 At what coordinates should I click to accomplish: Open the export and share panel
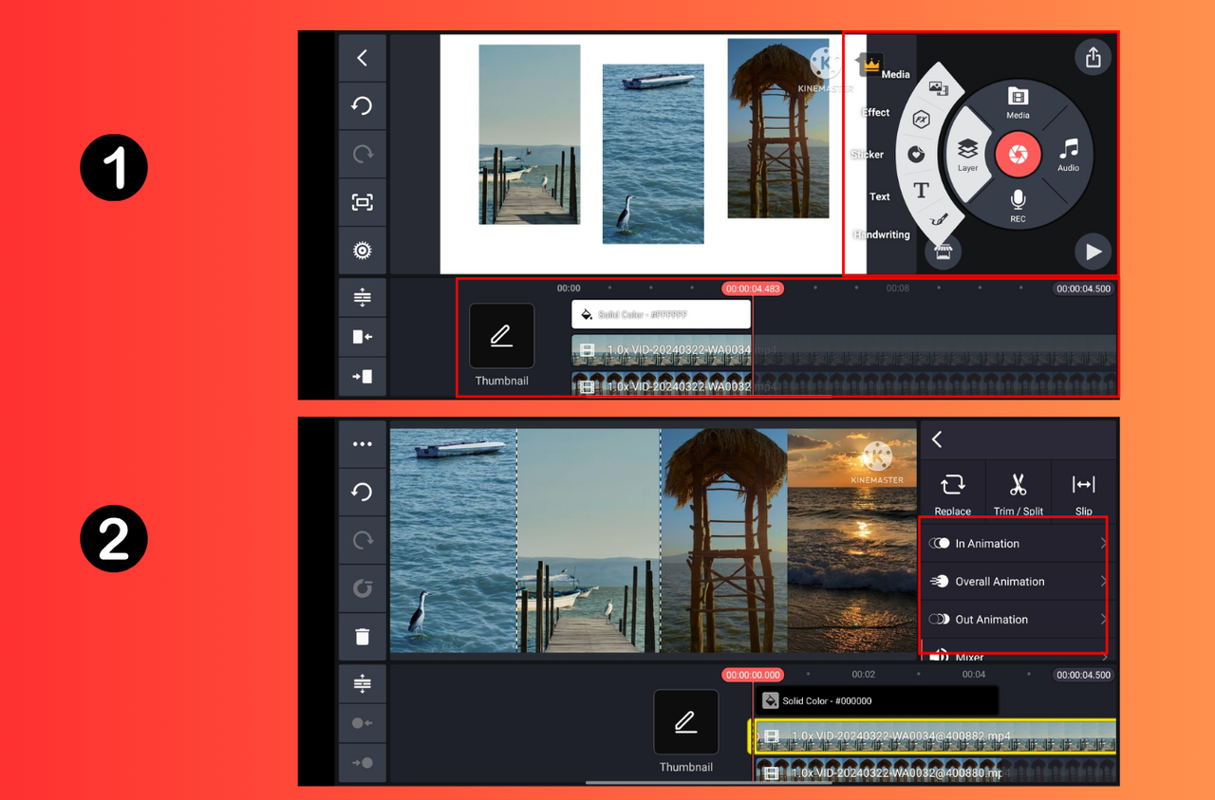[x=1093, y=57]
